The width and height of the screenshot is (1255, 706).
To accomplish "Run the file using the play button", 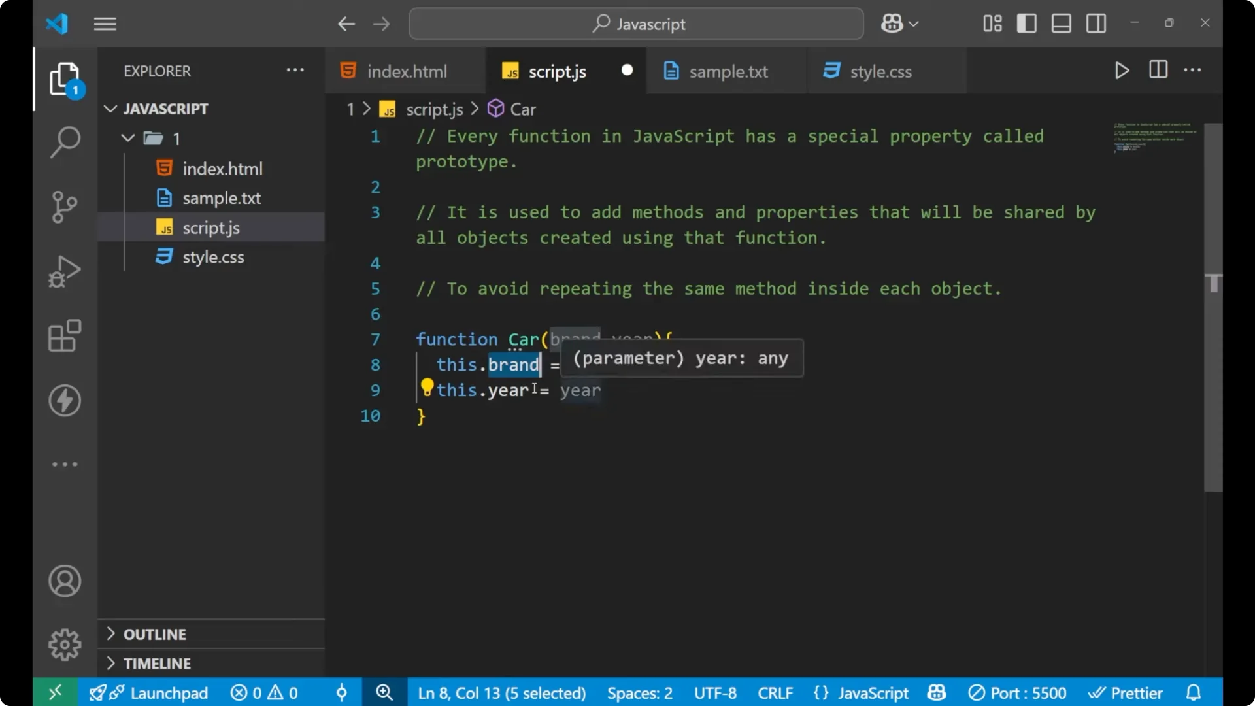I will point(1122,71).
